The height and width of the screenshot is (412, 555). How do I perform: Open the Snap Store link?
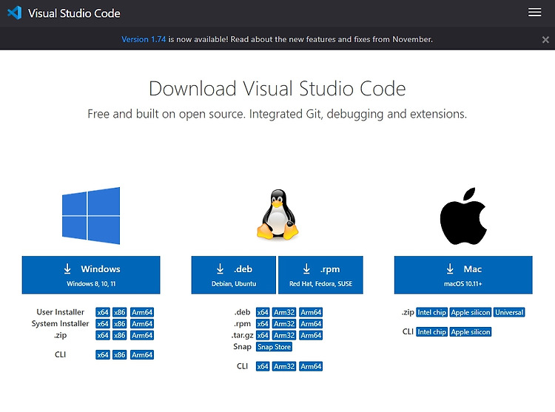[274, 347]
